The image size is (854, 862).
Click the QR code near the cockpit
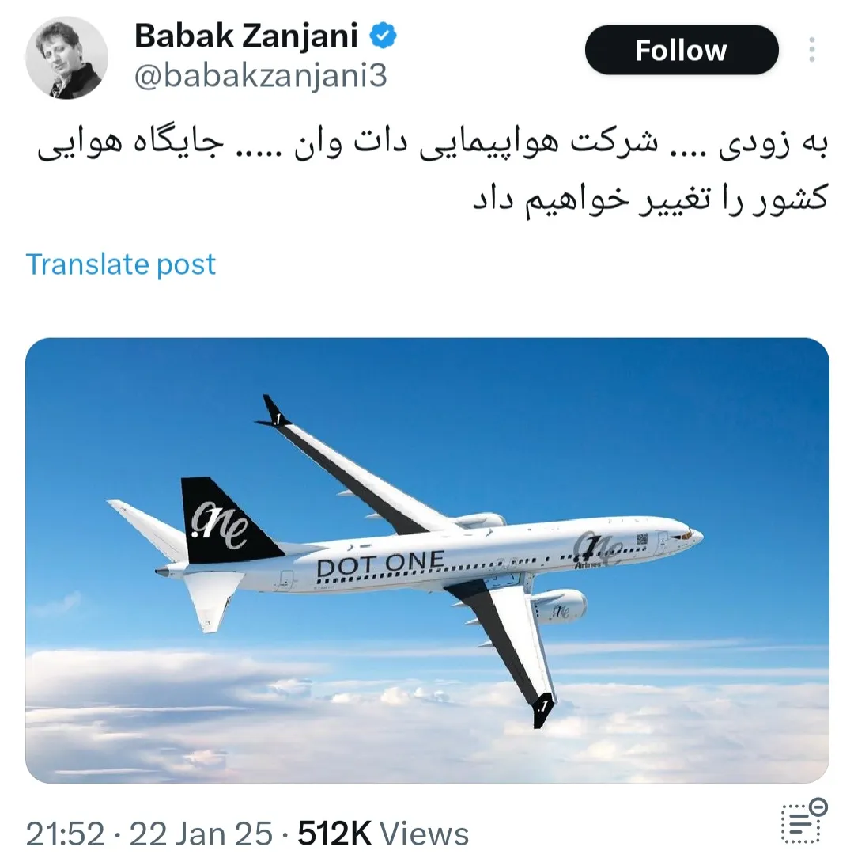coord(641,540)
